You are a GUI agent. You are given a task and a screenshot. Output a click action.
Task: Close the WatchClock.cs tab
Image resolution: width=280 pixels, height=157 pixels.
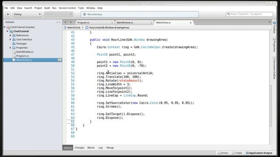click(x=191, y=23)
